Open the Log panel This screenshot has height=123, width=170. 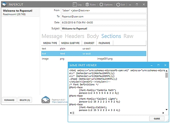(x=77, y=5)
